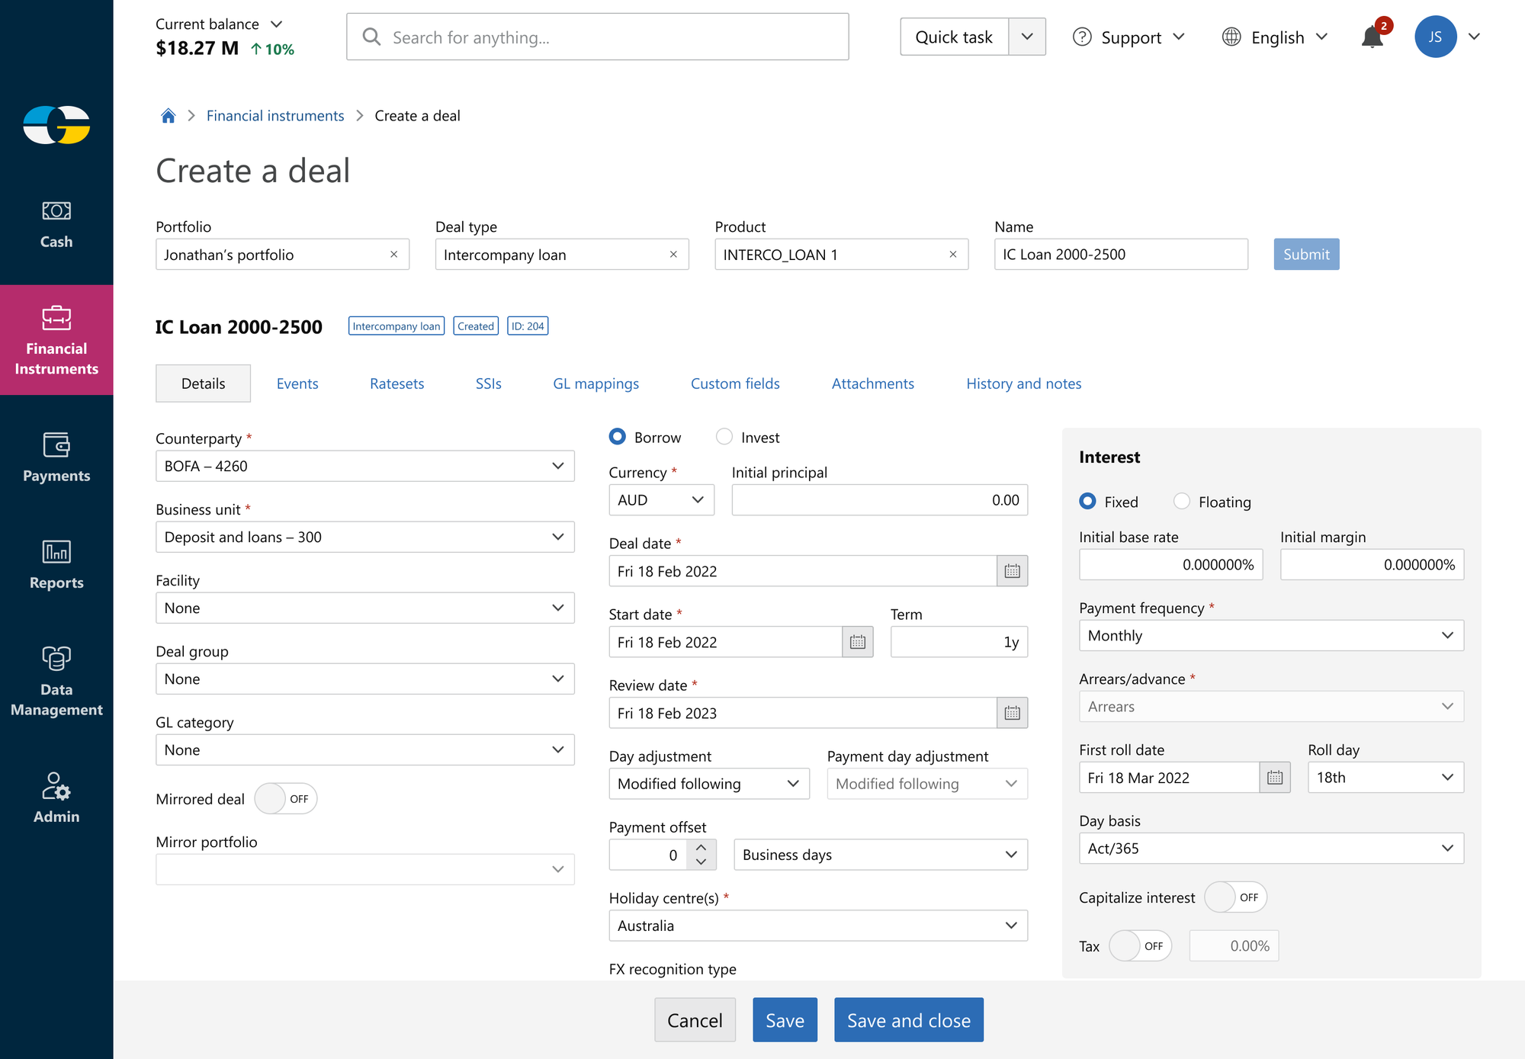Open the GL mappings tab
1525x1059 pixels.
pos(596,383)
